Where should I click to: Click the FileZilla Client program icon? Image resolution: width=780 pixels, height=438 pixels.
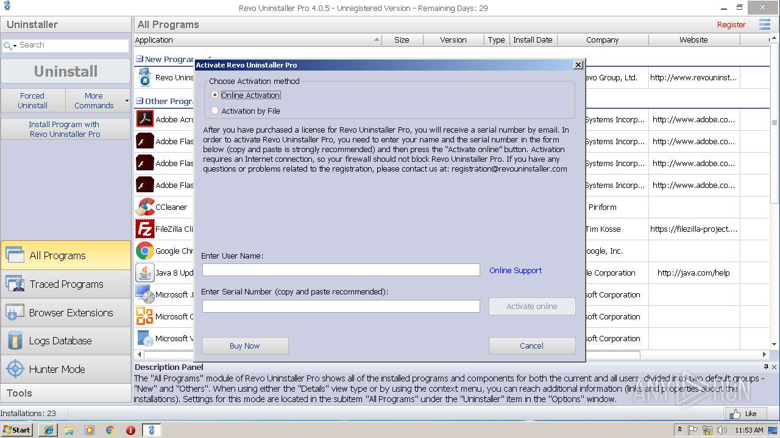pyautogui.click(x=145, y=229)
